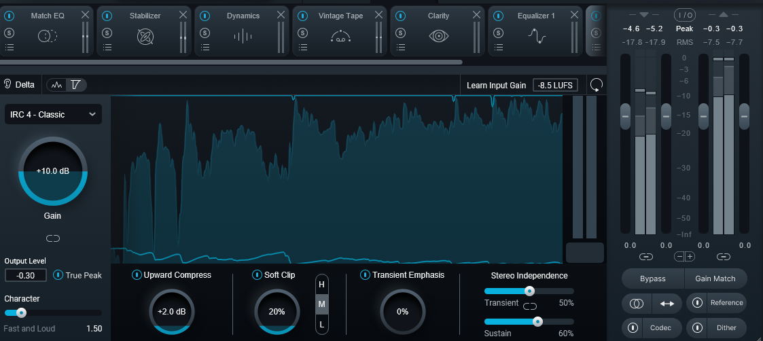Open the Dither panel button
This screenshot has height=341, width=763.
coord(727,328)
